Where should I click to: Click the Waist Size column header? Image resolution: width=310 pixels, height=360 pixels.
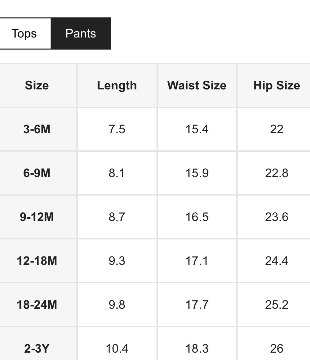point(197,85)
